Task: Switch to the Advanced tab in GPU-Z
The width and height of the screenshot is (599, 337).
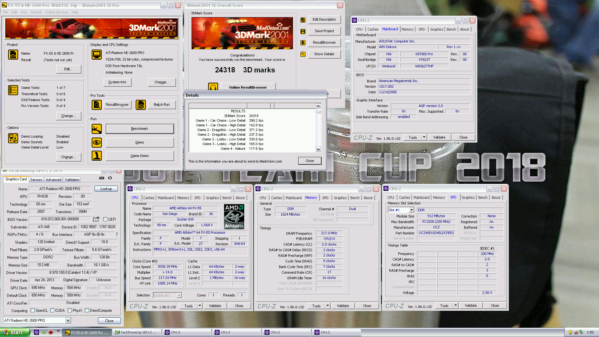Action: (x=53, y=180)
